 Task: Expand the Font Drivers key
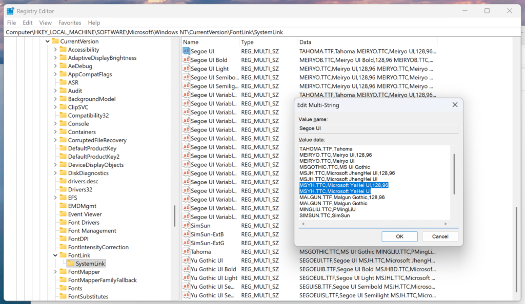(x=55, y=223)
